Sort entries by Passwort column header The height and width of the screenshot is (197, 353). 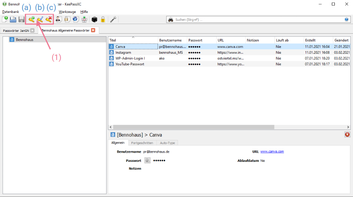[202, 40]
